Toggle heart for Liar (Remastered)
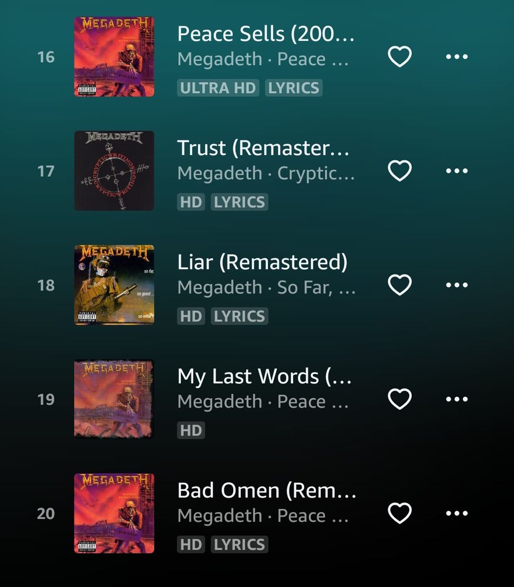 point(399,285)
